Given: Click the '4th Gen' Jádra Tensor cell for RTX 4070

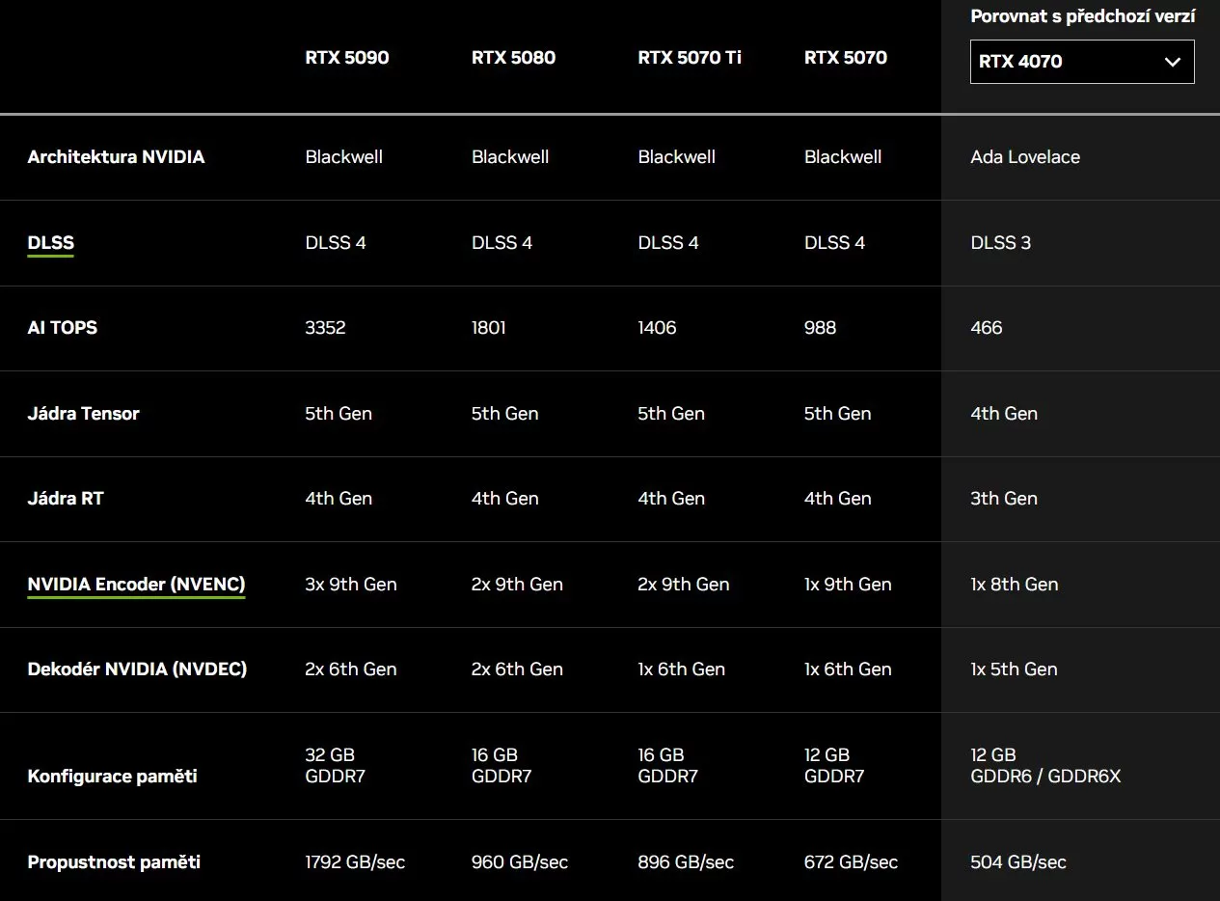Looking at the screenshot, I should 1004,414.
